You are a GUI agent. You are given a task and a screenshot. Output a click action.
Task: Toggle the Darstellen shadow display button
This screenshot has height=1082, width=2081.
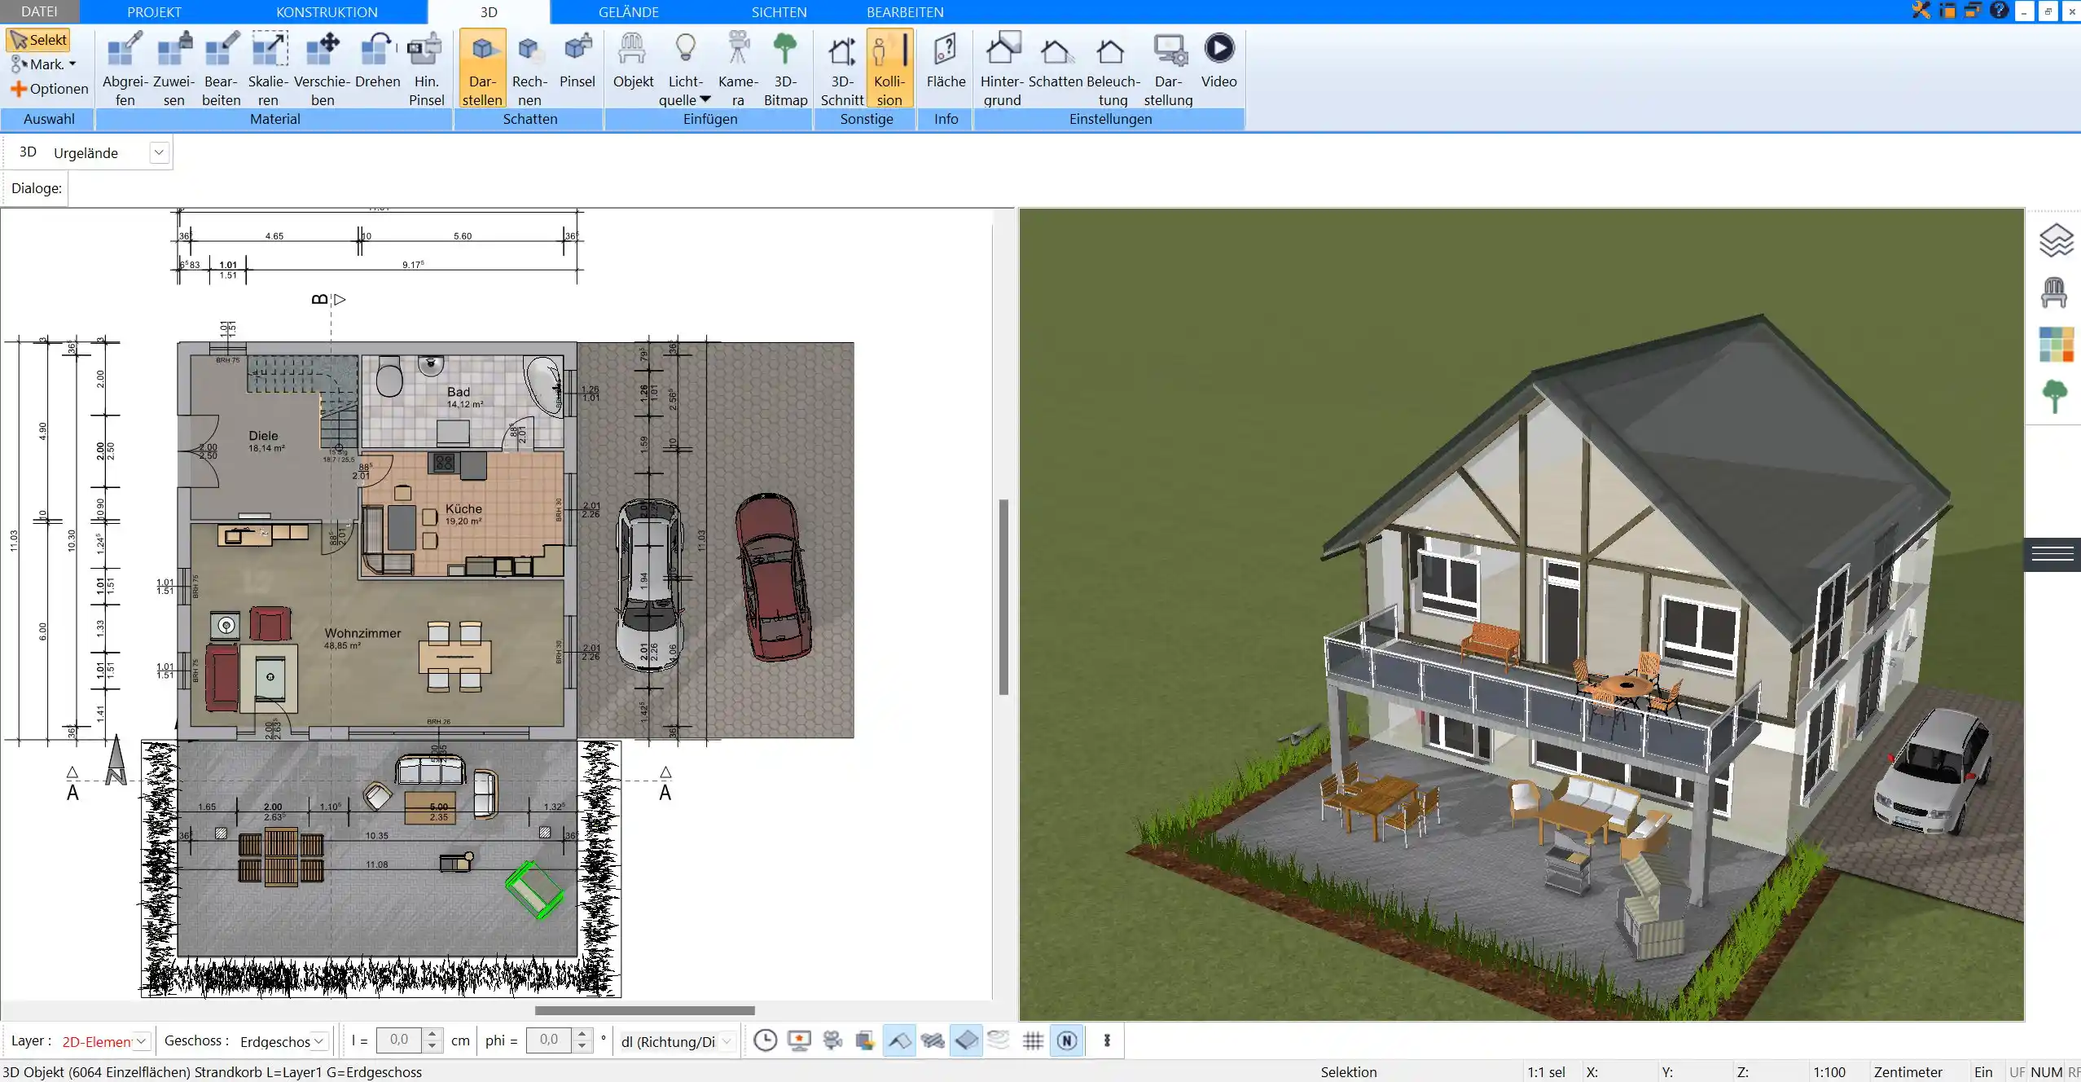pos(482,69)
